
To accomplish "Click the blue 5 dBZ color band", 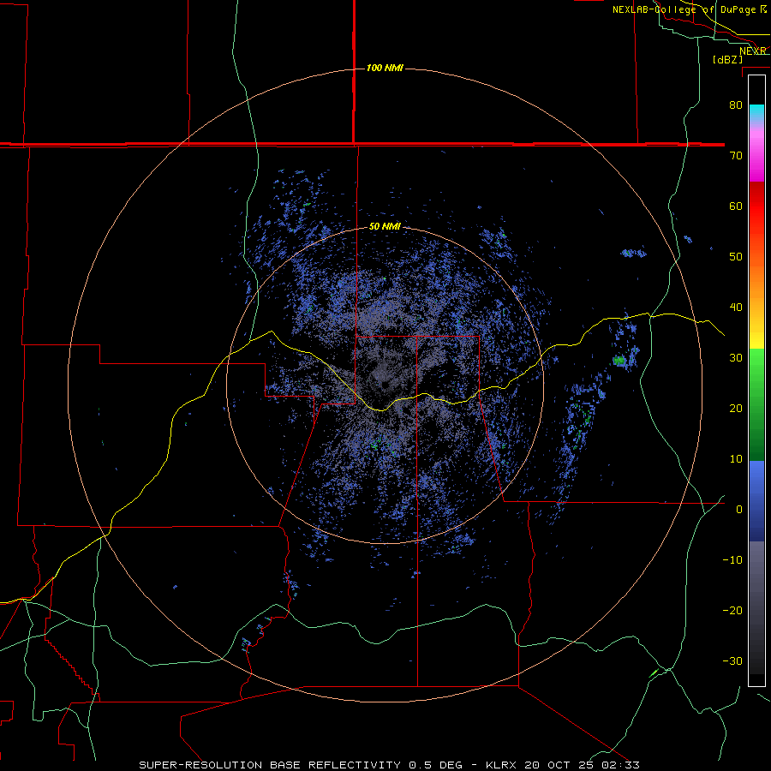I will (756, 484).
